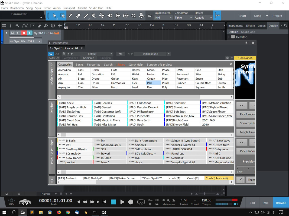289x216 pixels.
Task: Open Raster Adaptiv dropdown
Action: [203, 18]
